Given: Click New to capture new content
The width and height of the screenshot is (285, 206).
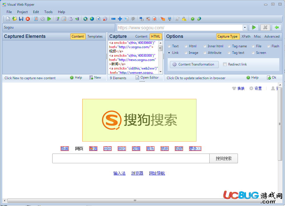Looking at the screenshot, I should (95, 77).
